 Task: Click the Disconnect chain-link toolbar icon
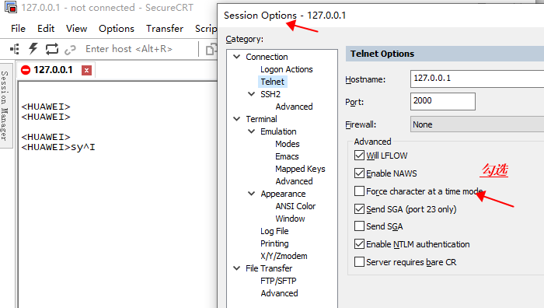click(x=70, y=50)
